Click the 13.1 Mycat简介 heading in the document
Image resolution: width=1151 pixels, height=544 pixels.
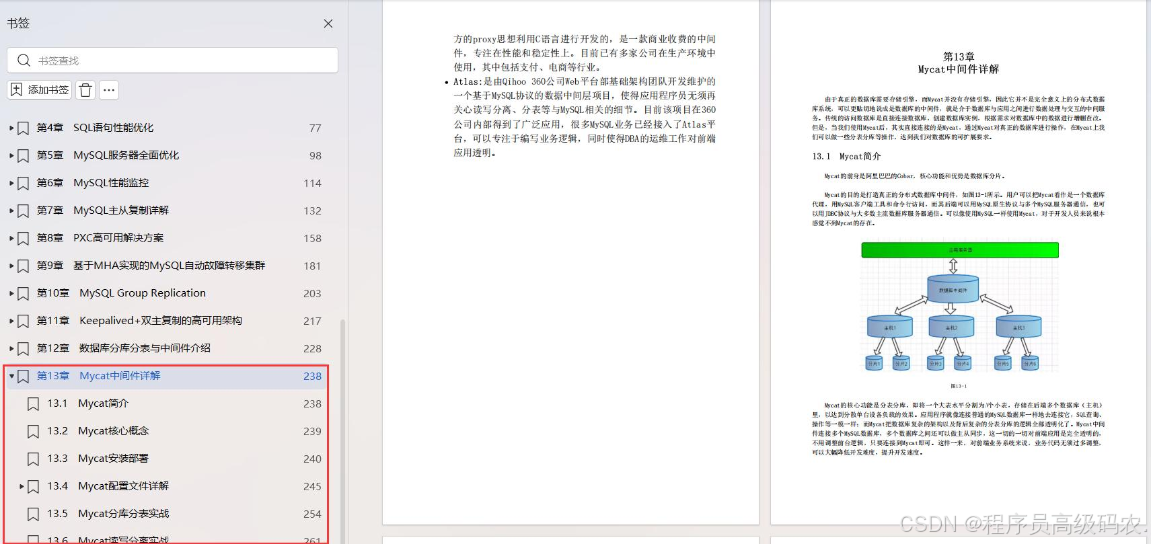(x=846, y=156)
